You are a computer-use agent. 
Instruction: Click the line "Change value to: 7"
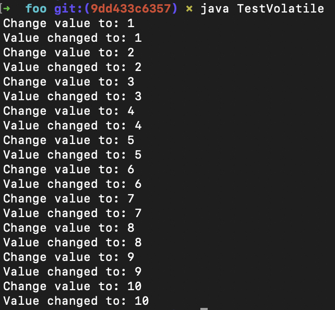coord(68,199)
